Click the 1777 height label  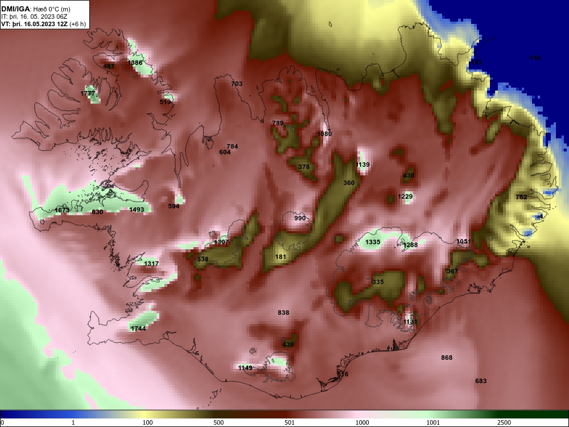click(x=88, y=93)
